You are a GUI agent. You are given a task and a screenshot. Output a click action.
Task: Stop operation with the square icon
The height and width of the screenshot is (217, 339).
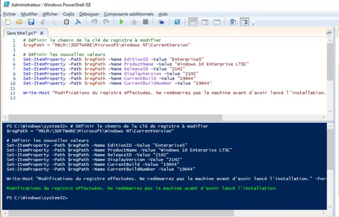(x=145, y=22)
